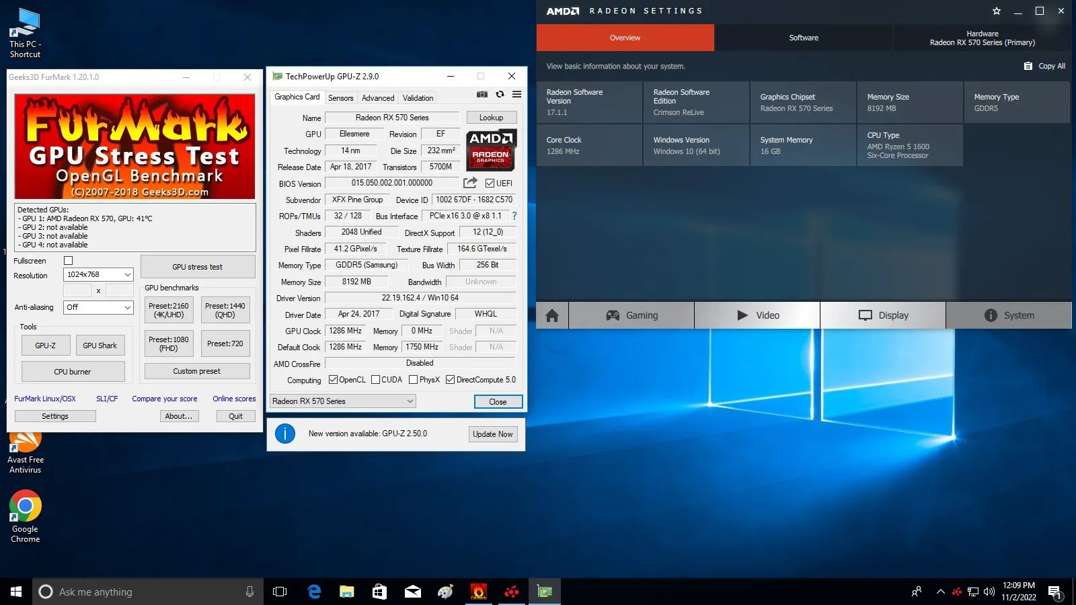This screenshot has height=605, width=1076.
Task: Open the Gaming section in Radeon Settings
Action: (631, 315)
